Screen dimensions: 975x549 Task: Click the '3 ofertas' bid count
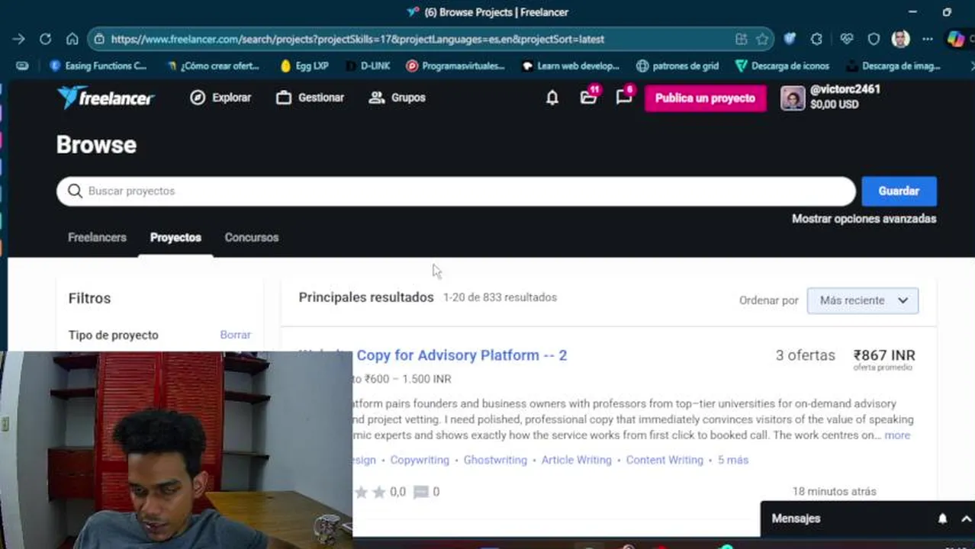pyautogui.click(x=805, y=355)
